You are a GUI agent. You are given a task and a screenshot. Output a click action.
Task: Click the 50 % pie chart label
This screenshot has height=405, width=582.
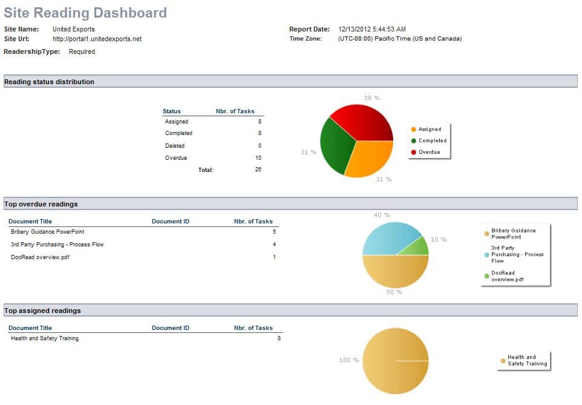click(x=394, y=292)
